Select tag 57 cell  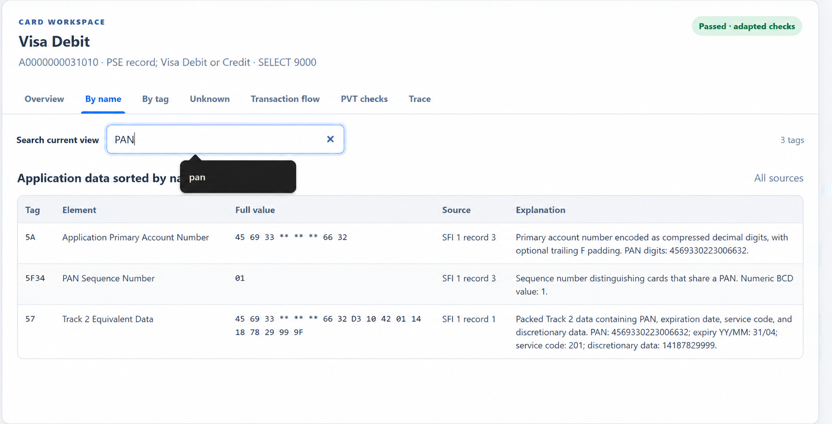[30, 319]
